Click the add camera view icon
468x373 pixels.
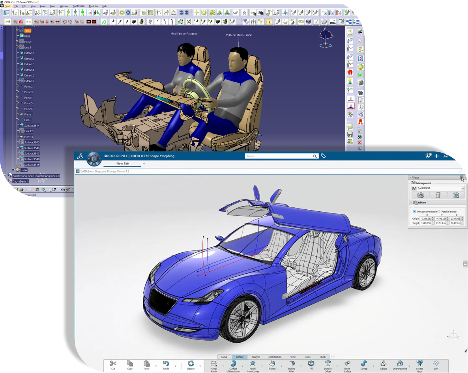coord(421,195)
